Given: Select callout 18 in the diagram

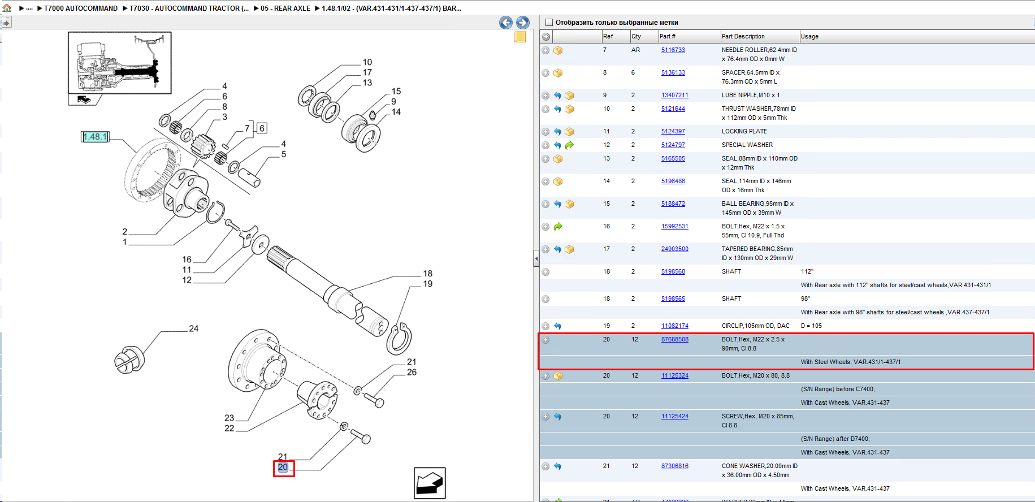Looking at the screenshot, I should coord(428,274).
